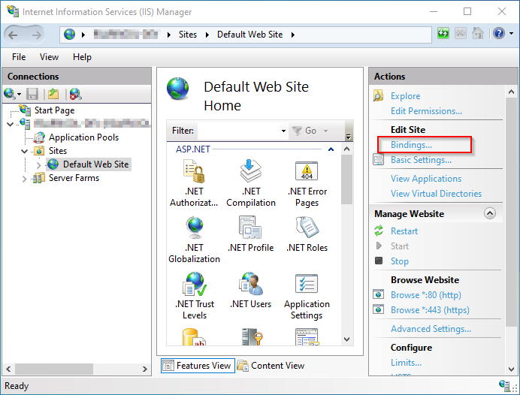Click the Restart link
This screenshot has height=395, width=520.
[x=404, y=231]
